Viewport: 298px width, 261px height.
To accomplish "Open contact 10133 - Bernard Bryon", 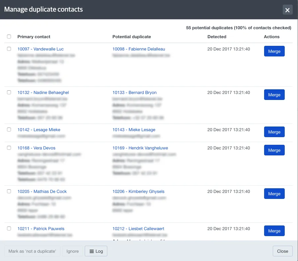I will (x=135, y=93).
